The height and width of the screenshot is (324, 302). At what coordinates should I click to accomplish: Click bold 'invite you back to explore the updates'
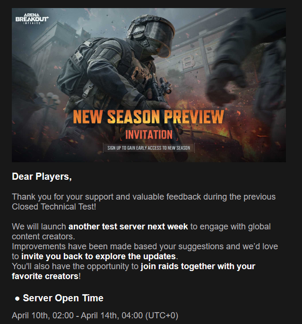pyautogui.click(x=99, y=256)
